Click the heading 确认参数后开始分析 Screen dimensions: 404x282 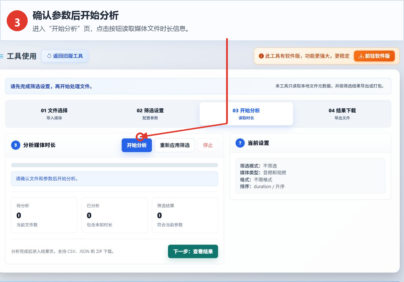click(x=75, y=16)
